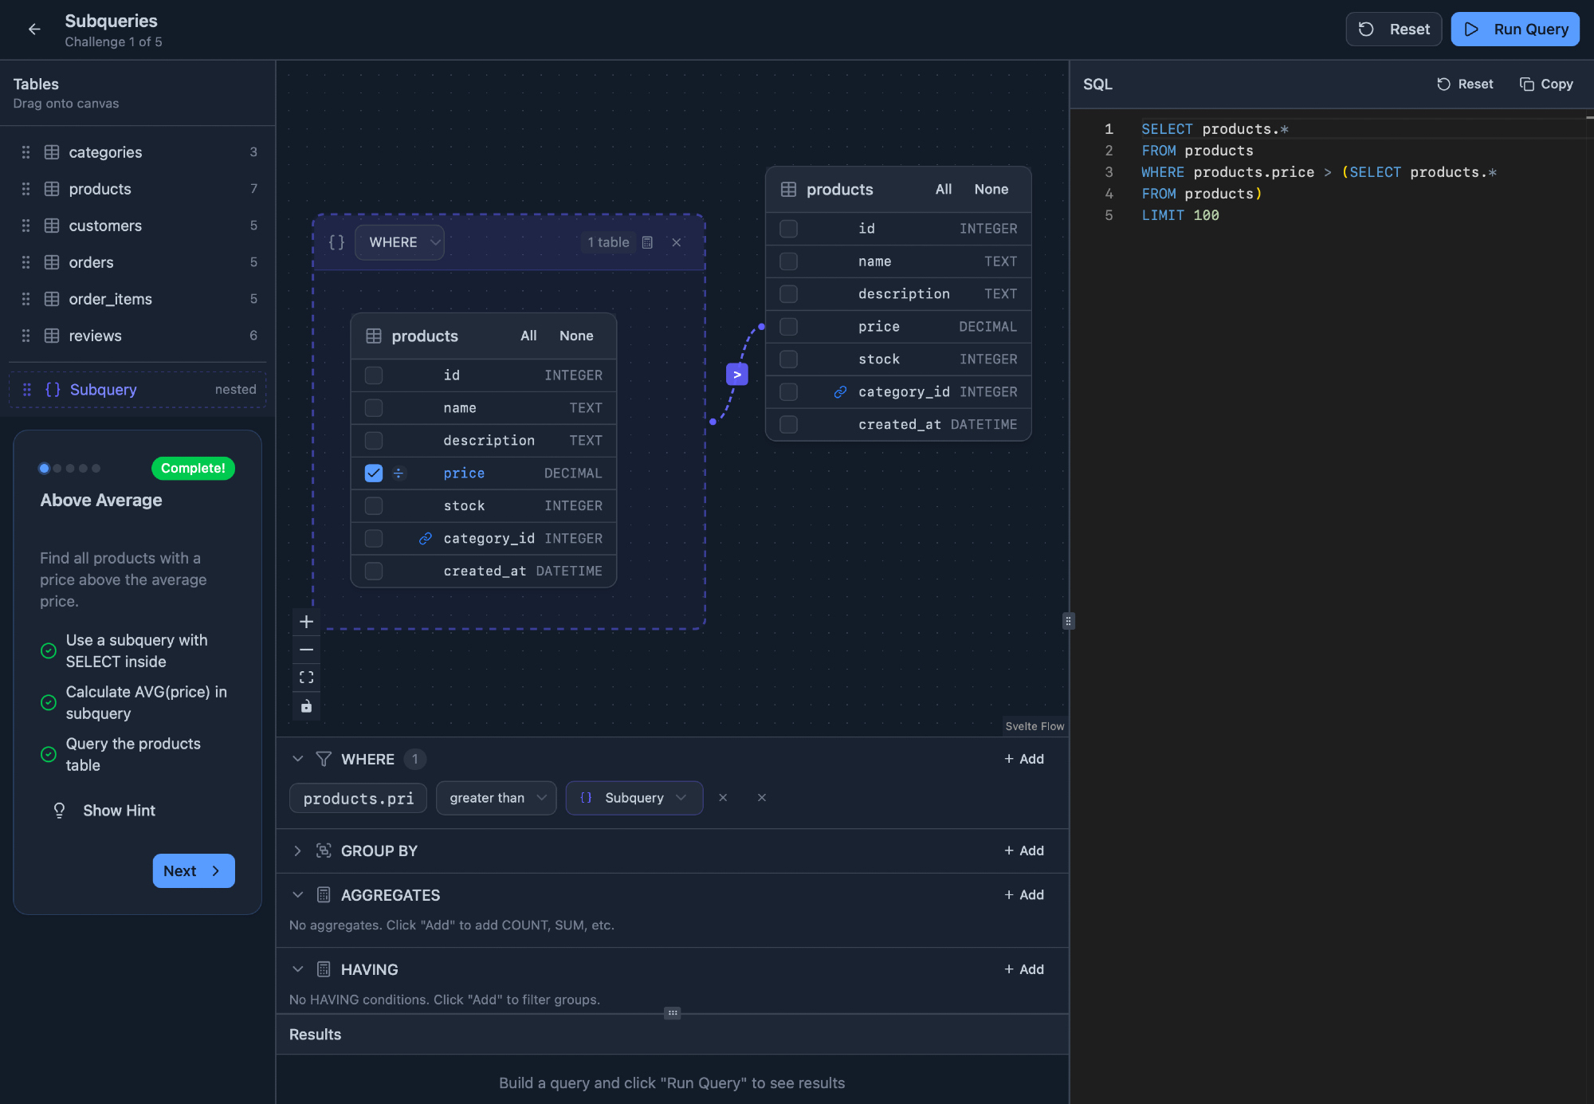Check the stock column in outer products table
Viewport: 1594px width, 1104px height.
click(788, 359)
